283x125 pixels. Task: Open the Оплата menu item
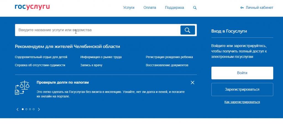coord(150,8)
